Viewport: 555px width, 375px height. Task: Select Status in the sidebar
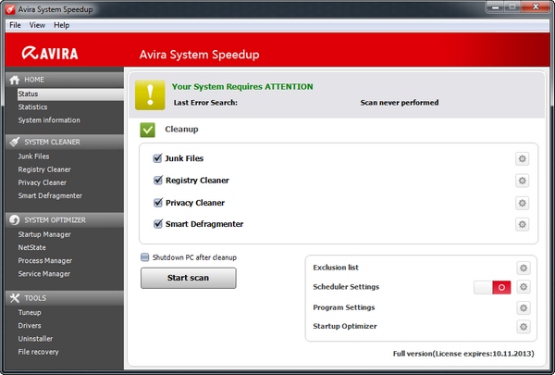70,94
